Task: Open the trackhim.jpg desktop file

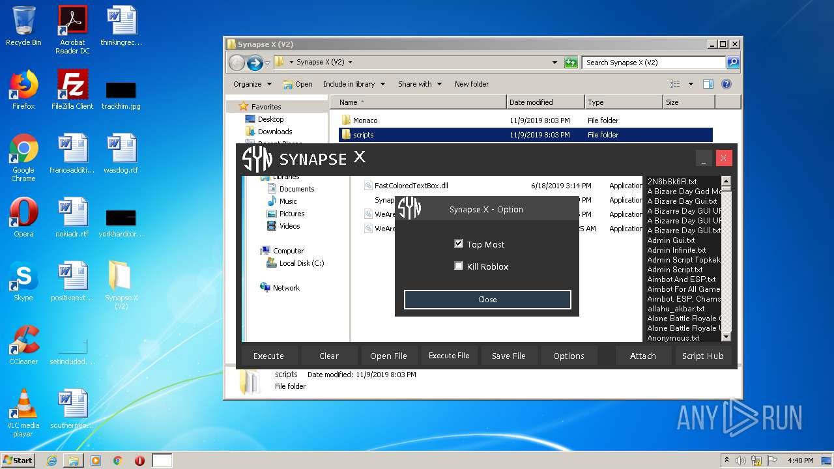Action: coord(121,95)
